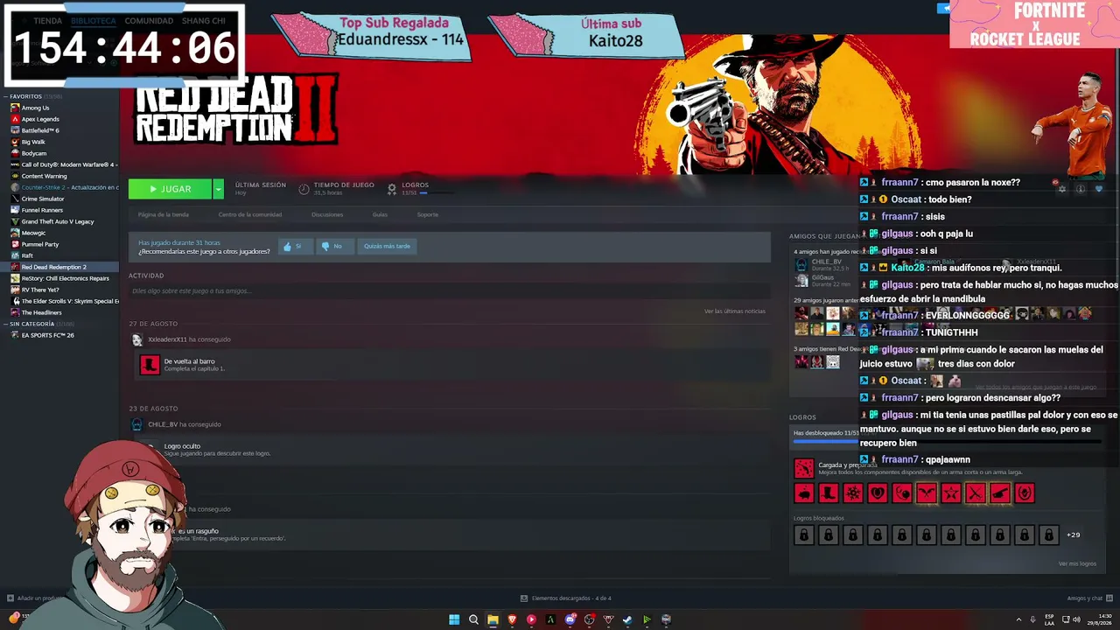The width and height of the screenshot is (1120, 630).
Task: Select the Content Warning game icon
Action: click(x=15, y=176)
